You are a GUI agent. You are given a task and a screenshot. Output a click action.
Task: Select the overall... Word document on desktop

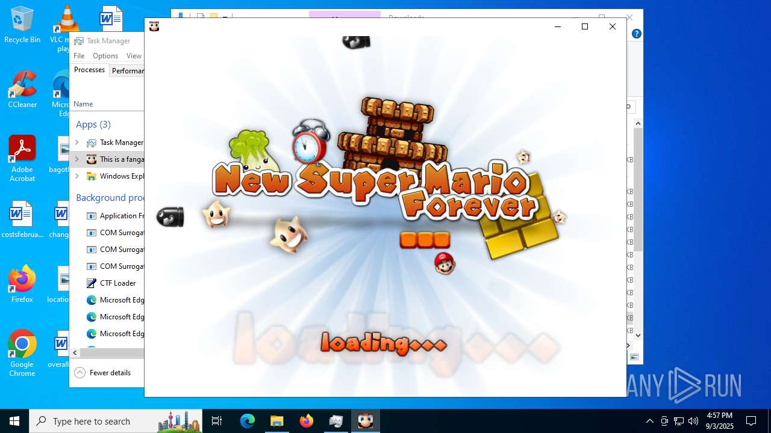60,350
